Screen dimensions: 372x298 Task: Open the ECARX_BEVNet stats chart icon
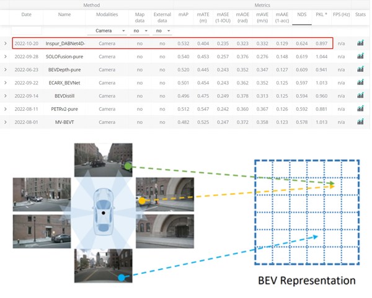[x=360, y=82]
